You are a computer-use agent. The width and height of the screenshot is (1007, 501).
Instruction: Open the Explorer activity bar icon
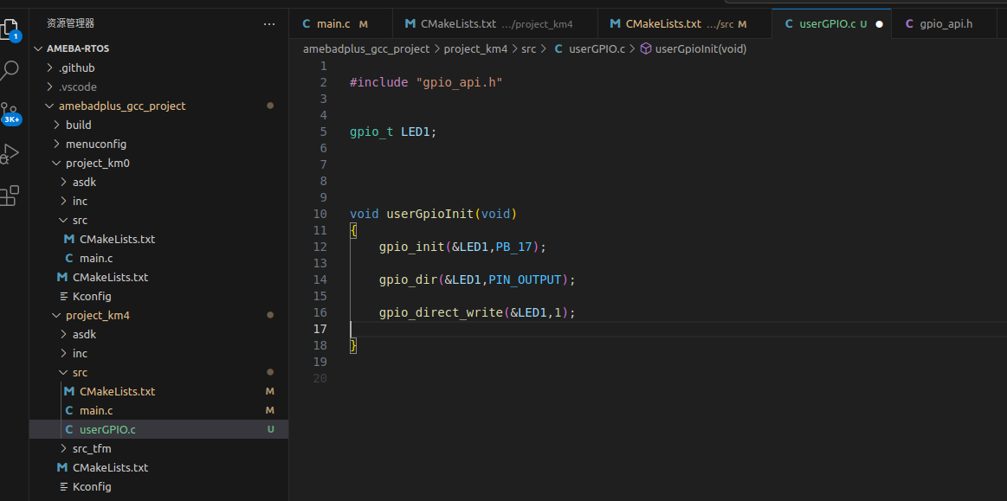[10, 29]
